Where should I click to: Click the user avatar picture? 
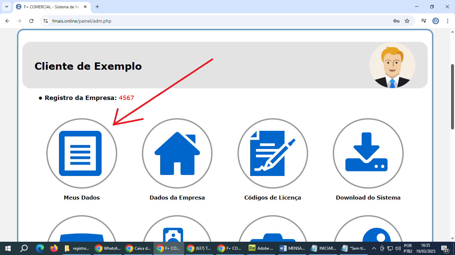[x=392, y=65]
